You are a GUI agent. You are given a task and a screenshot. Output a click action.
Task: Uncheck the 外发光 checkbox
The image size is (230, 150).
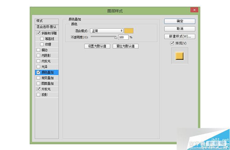[x=38, y=89]
